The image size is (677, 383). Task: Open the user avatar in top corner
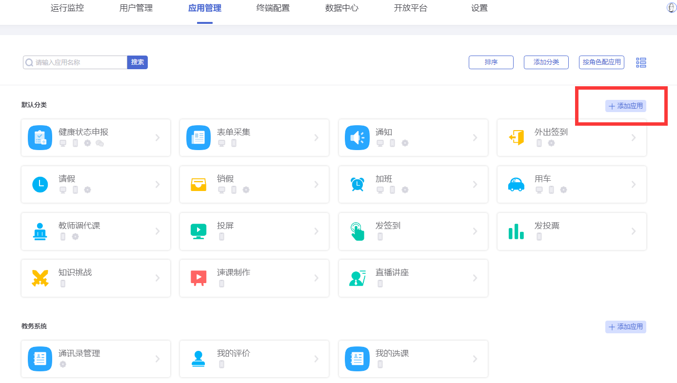point(672,8)
